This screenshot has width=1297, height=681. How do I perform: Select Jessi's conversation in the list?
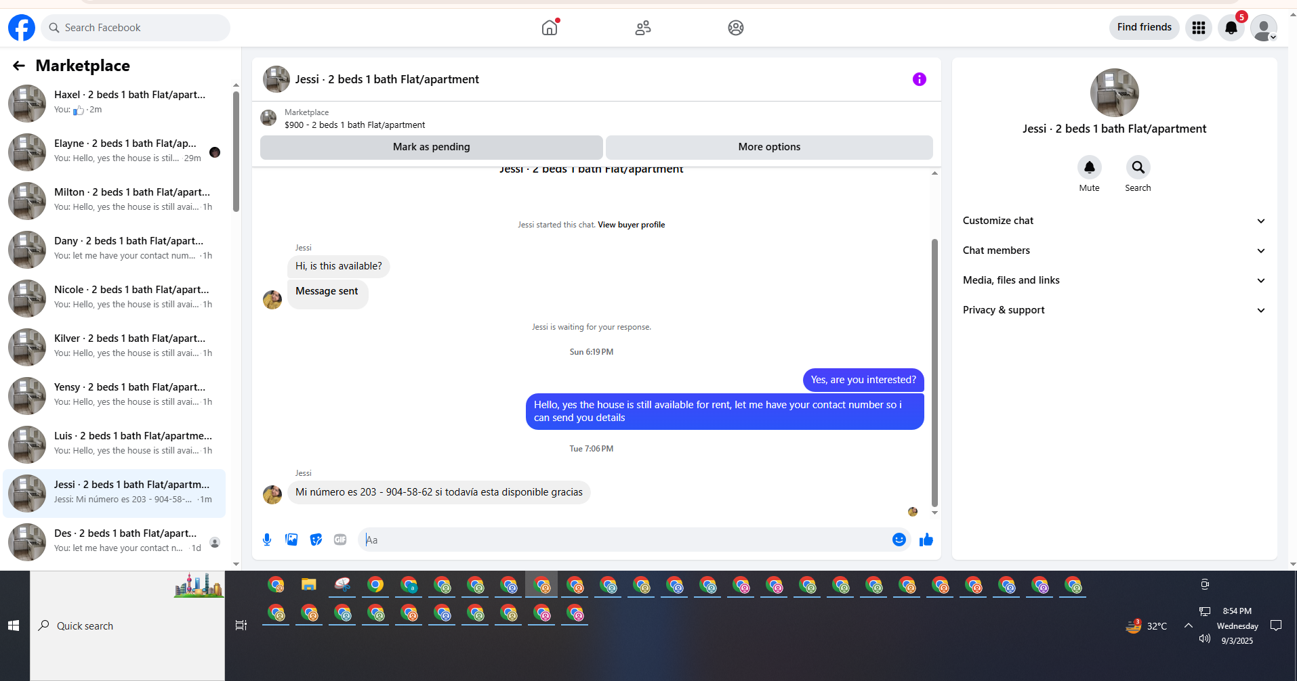(115, 493)
